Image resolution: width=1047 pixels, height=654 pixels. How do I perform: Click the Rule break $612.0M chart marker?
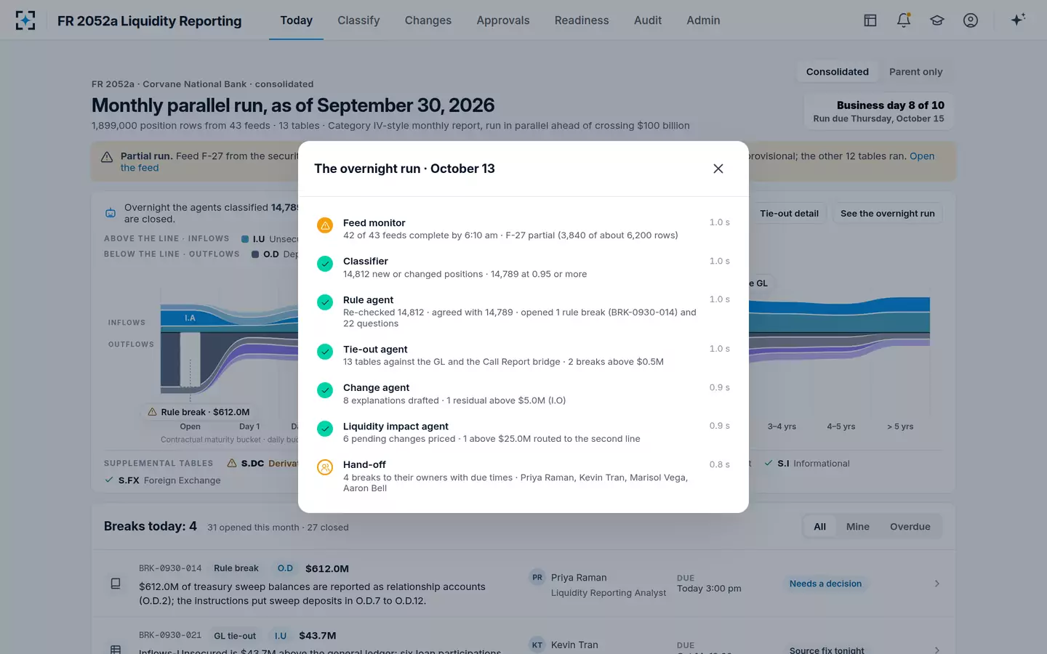pyautogui.click(x=198, y=412)
